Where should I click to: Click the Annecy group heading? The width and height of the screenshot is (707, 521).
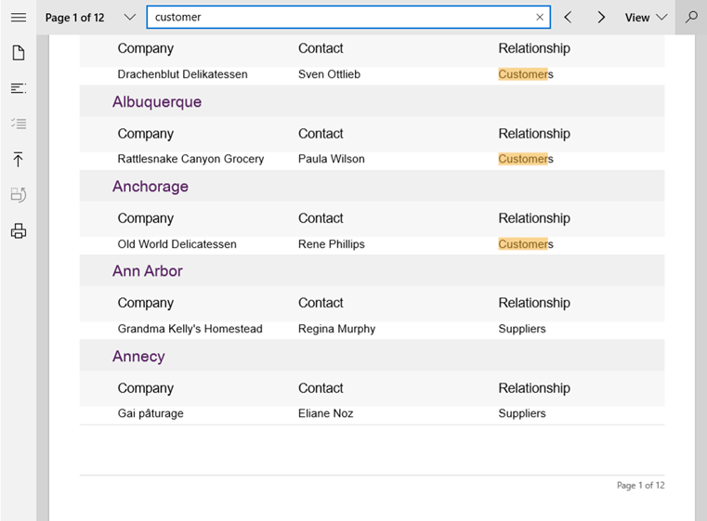[138, 357]
